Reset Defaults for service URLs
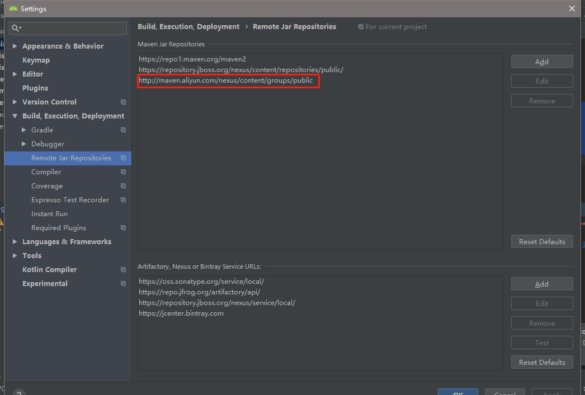 [x=542, y=362]
